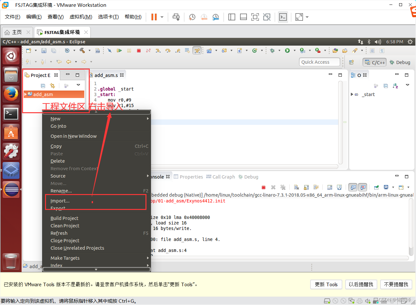This screenshot has height=305, width=416.
Task: Suspend the running program with the pause icon
Action: [x=129, y=51]
